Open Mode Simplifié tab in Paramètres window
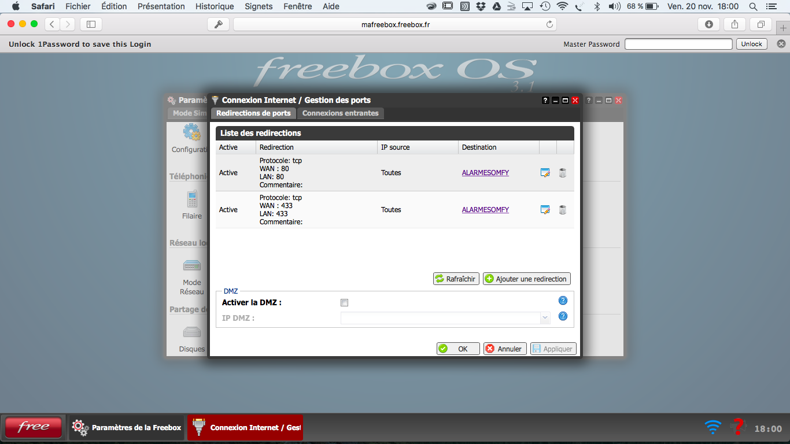This screenshot has height=444, width=790. (187, 113)
